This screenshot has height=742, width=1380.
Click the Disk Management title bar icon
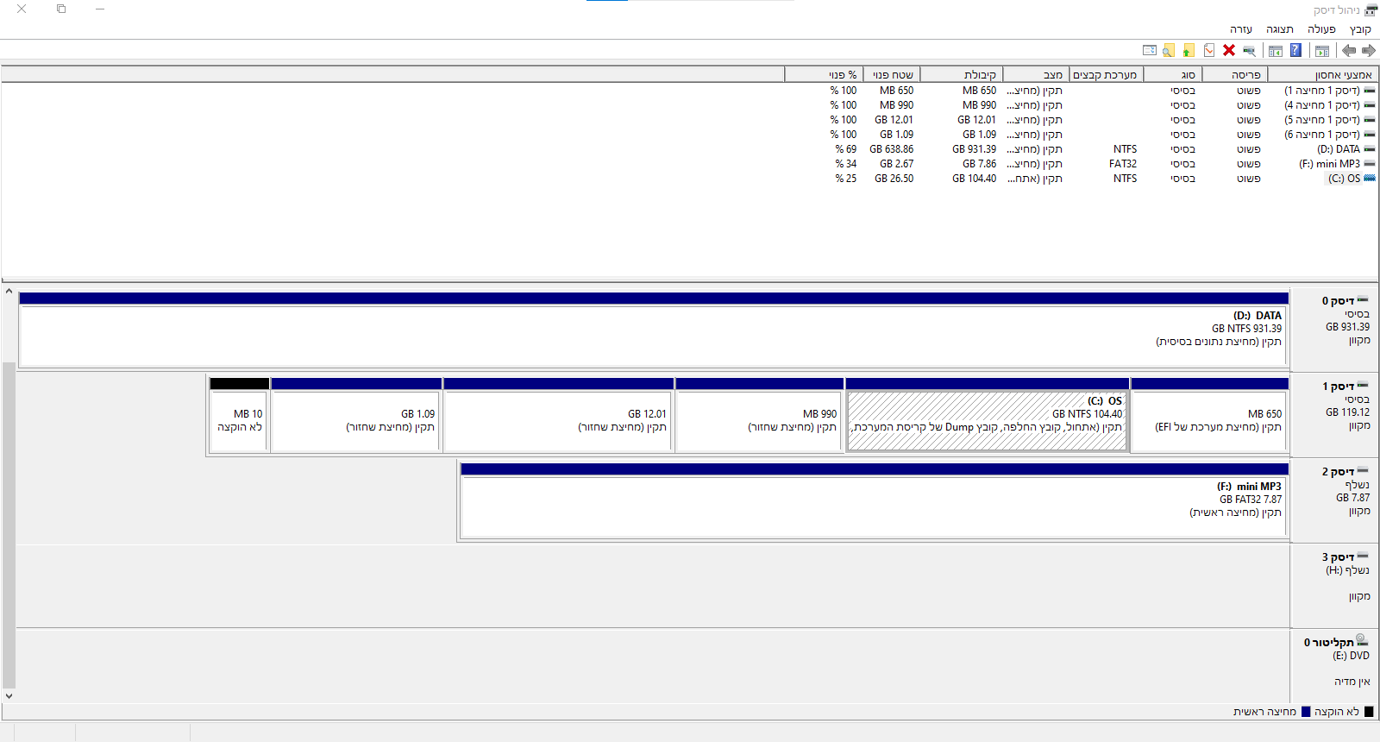click(x=1371, y=9)
